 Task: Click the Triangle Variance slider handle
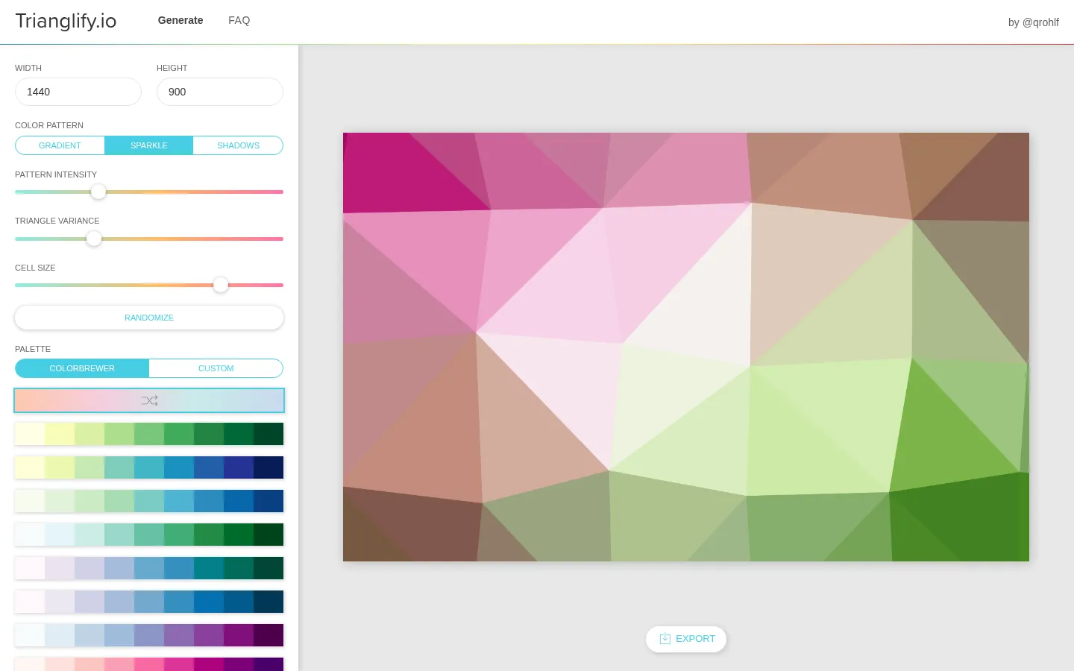(x=94, y=239)
